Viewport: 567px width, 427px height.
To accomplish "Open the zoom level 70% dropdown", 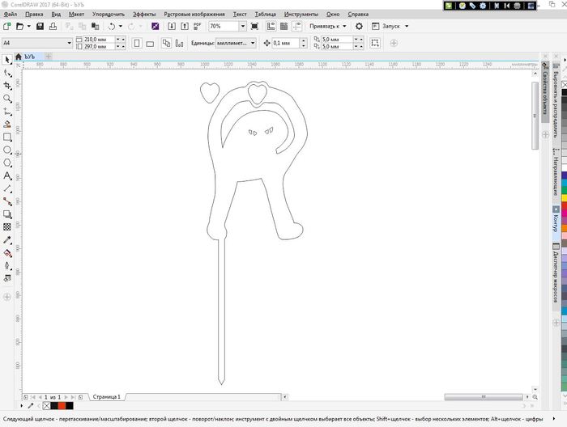I will [244, 27].
